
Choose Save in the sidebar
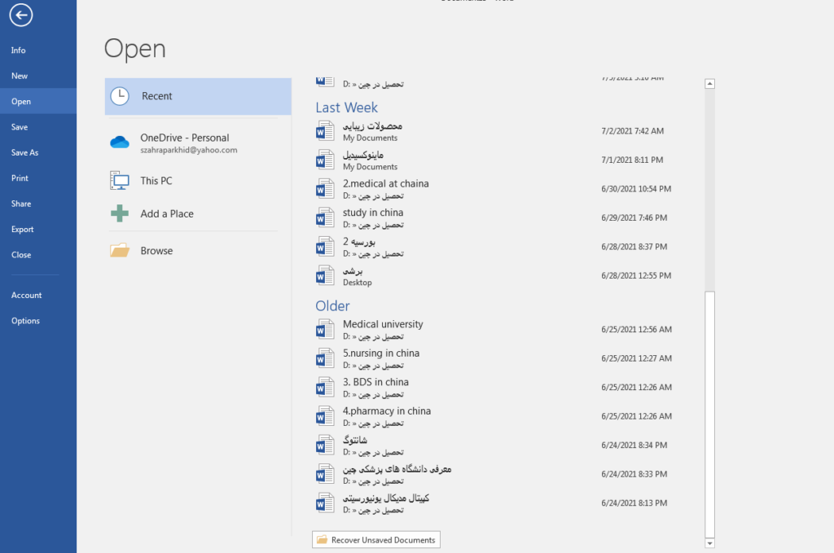pos(38,126)
